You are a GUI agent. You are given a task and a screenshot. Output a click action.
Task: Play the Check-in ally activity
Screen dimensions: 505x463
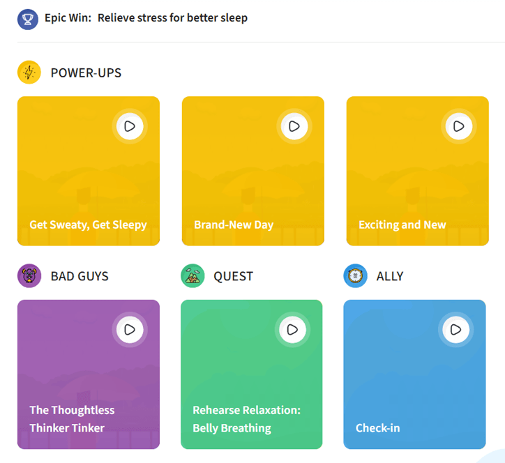coord(456,330)
